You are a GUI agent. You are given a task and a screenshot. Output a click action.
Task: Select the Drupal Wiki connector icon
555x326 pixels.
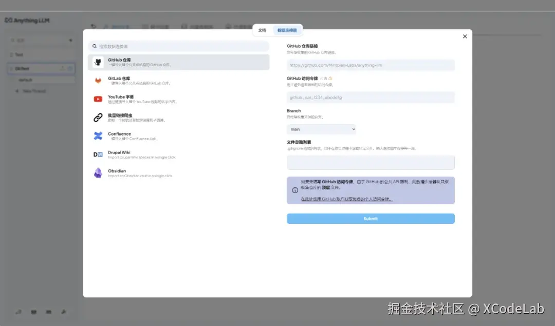click(97, 154)
